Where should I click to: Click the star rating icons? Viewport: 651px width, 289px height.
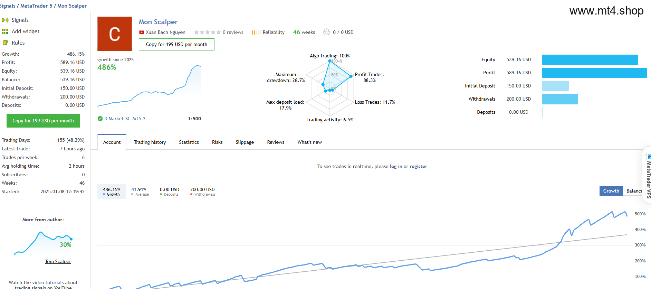click(207, 32)
